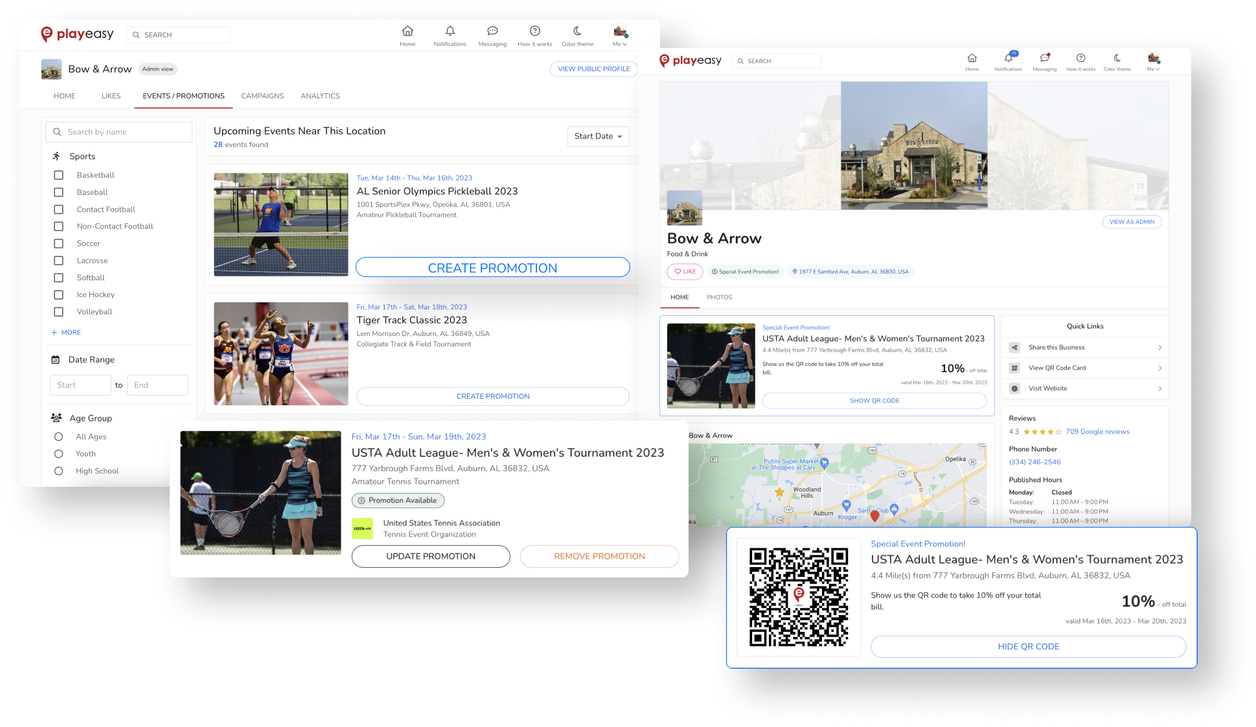This screenshot has height=727, width=1256.
Task: Open Notifications bell in public profile window
Action: tap(1009, 58)
